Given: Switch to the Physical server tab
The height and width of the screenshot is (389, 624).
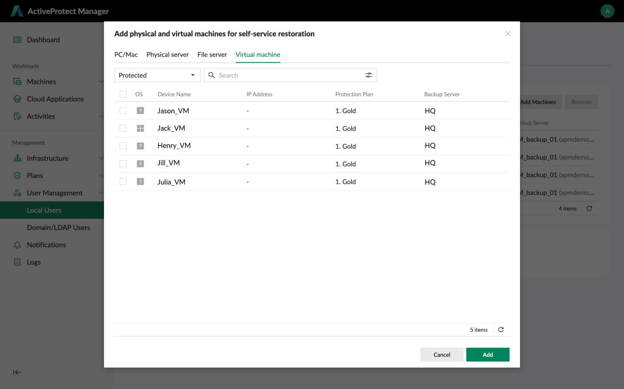Looking at the screenshot, I should point(167,54).
